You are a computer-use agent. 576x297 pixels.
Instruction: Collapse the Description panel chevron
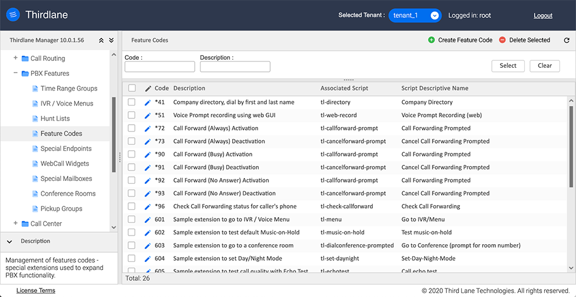[10, 241]
